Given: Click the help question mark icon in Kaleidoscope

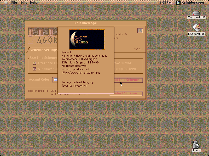Looking at the screenshot, I should pos(140,30).
